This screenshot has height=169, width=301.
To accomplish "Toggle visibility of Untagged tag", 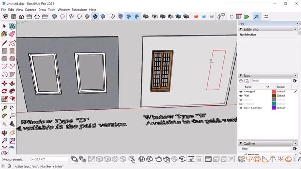I will 241,92.
